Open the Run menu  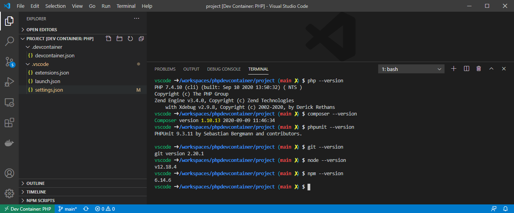click(x=106, y=6)
